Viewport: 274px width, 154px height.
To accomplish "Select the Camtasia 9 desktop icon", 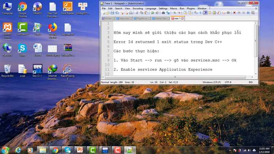I will [x=23, y=29].
